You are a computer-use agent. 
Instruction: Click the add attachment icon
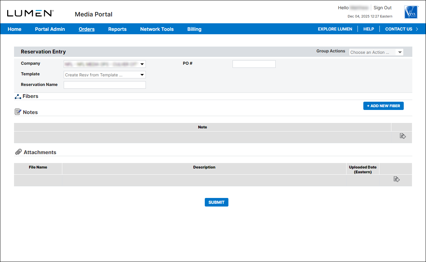click(397, 179)
